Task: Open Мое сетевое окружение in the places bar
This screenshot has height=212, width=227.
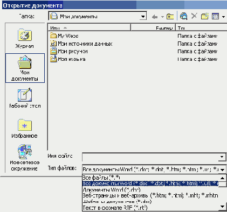Action: tap(24, 158)
